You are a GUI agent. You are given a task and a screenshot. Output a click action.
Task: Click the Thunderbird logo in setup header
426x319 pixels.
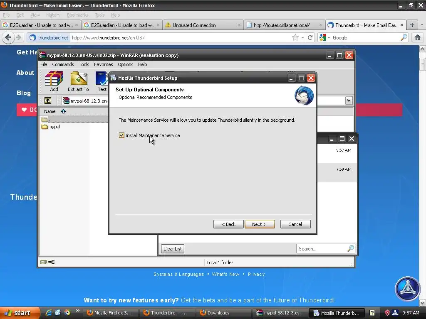(304, 95)
